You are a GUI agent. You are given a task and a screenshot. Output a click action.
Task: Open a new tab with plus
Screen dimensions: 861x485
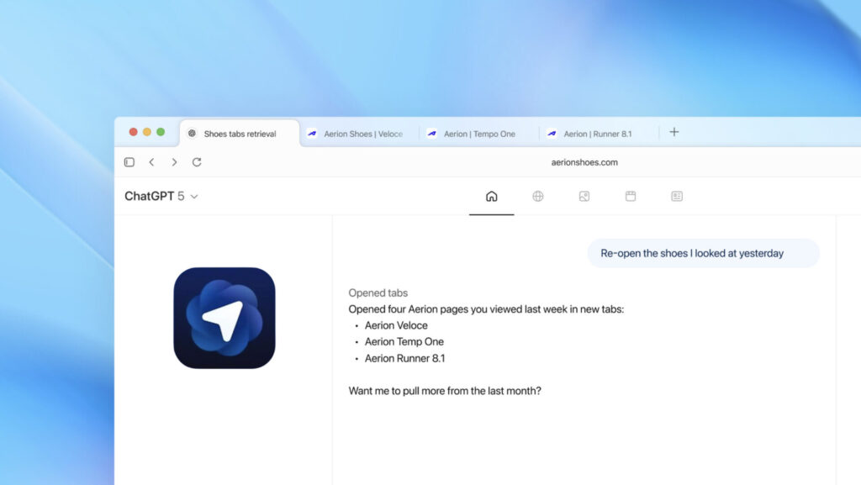click(673, 132)
